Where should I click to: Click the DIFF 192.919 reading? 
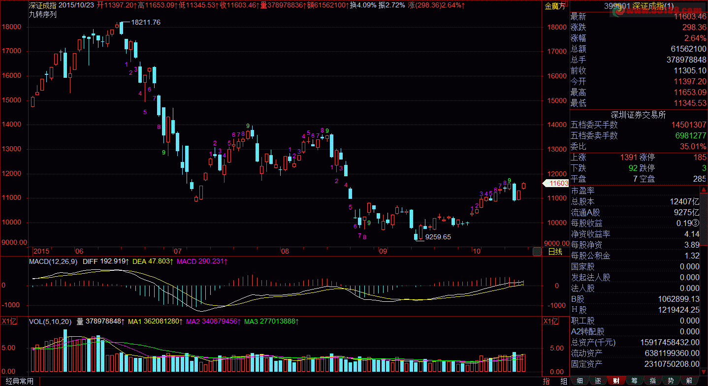[105, 261]
